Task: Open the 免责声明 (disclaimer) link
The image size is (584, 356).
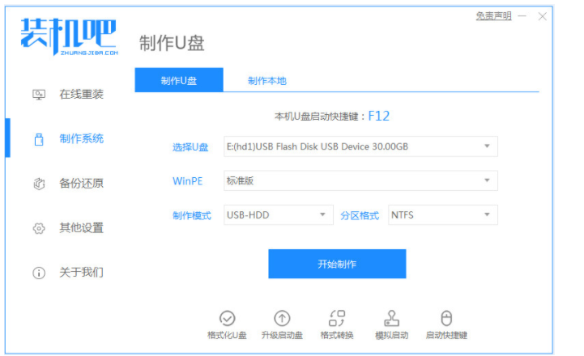Action: (493, 16)
